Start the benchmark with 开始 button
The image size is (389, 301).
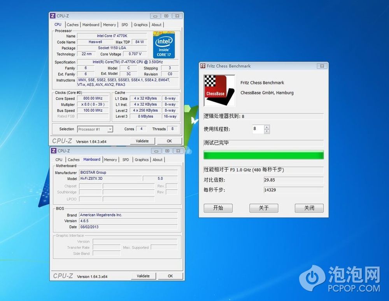[x=218, y=208]
